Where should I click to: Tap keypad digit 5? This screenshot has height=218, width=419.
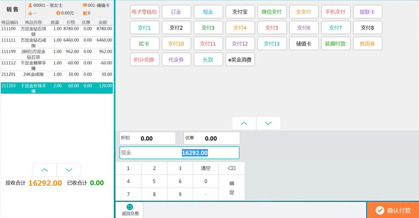tap(154, 181)
